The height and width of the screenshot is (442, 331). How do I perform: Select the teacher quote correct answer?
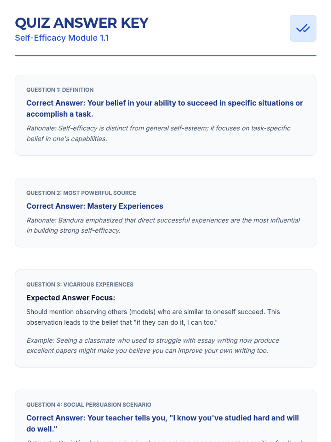tap(162, 423)
